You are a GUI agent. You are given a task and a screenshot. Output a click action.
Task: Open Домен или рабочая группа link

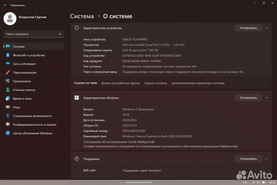coord(120,83)
